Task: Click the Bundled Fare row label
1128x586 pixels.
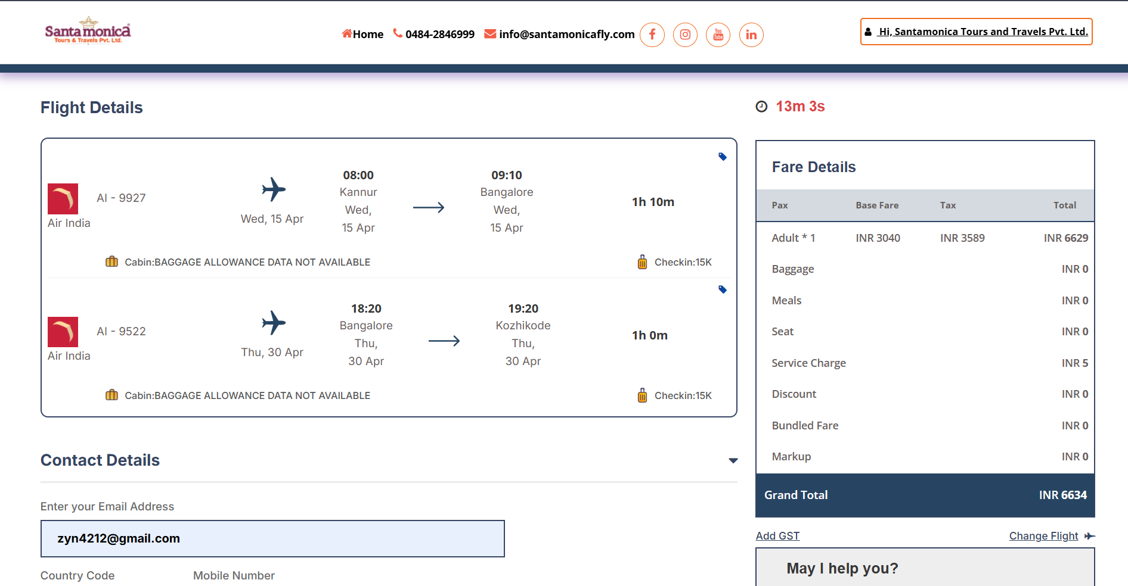Action: (x=805, y=425)
